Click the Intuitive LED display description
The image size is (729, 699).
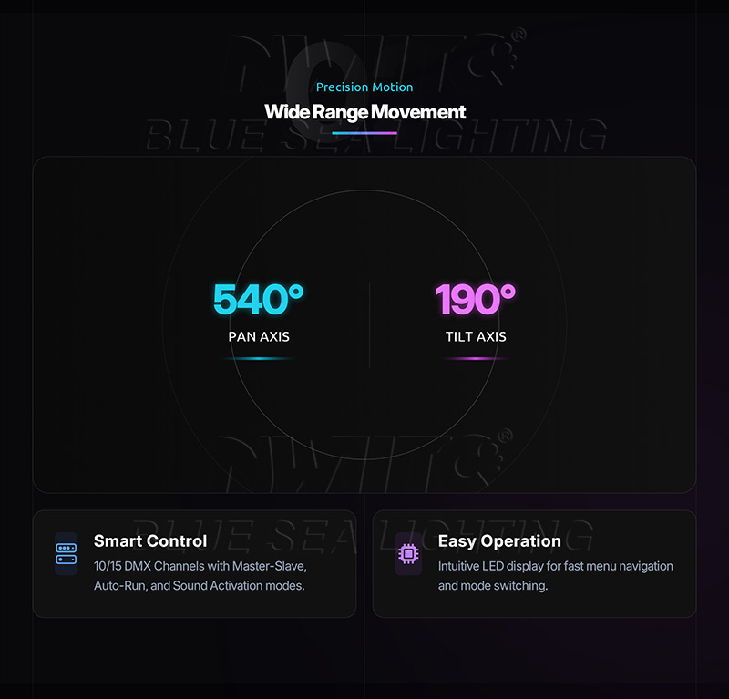click(x=555, y=576)
